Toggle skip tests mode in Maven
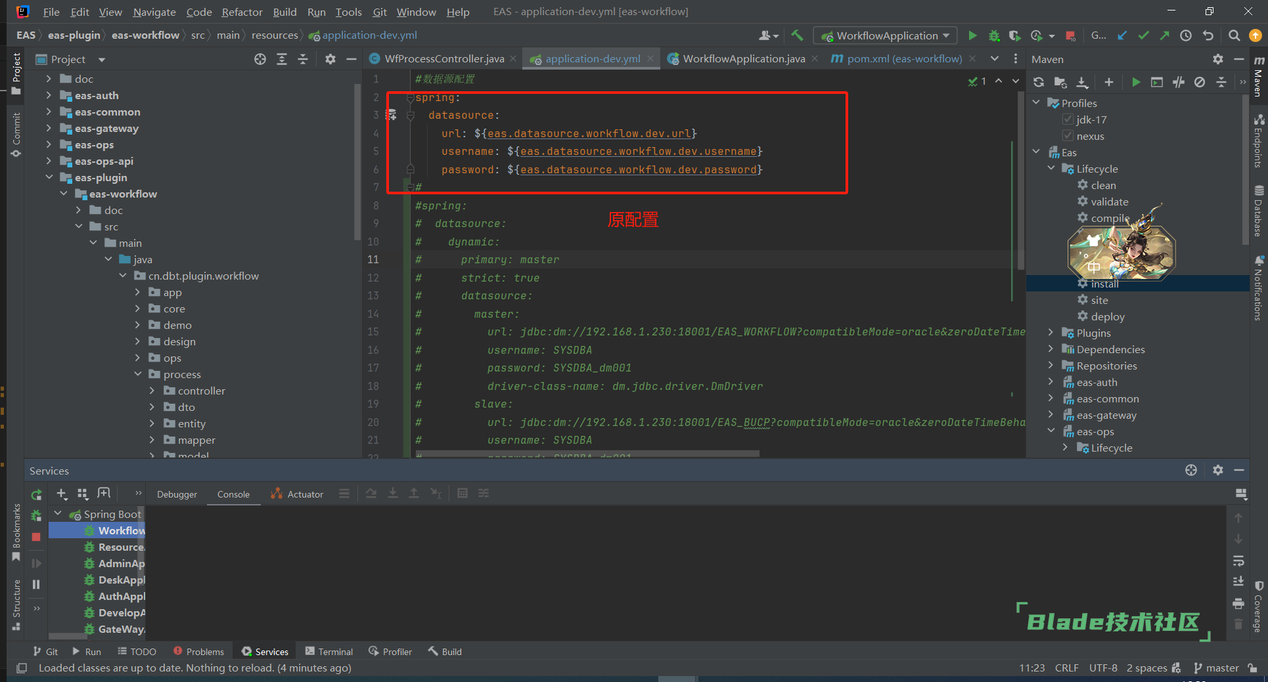The height and width of the screenshot is (682, 1268). tap(1200, 82)
